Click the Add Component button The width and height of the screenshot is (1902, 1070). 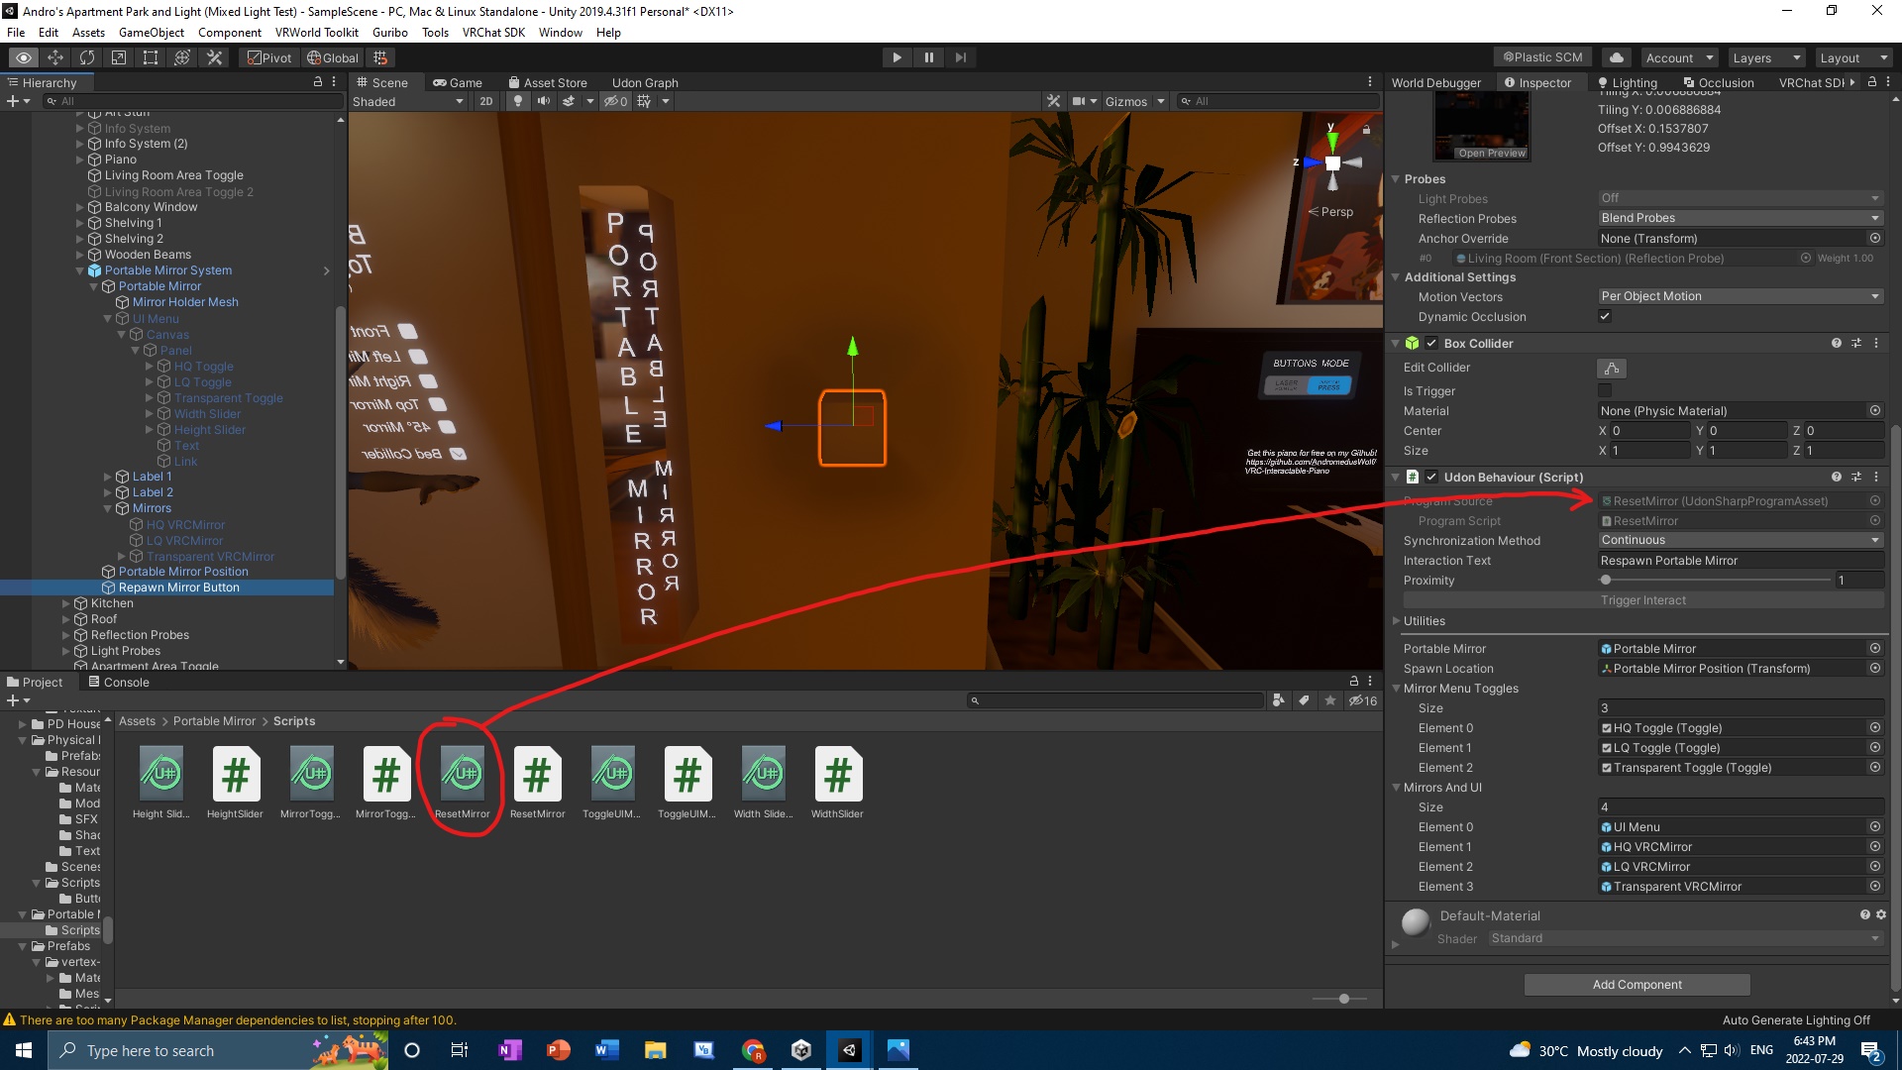1636,984
